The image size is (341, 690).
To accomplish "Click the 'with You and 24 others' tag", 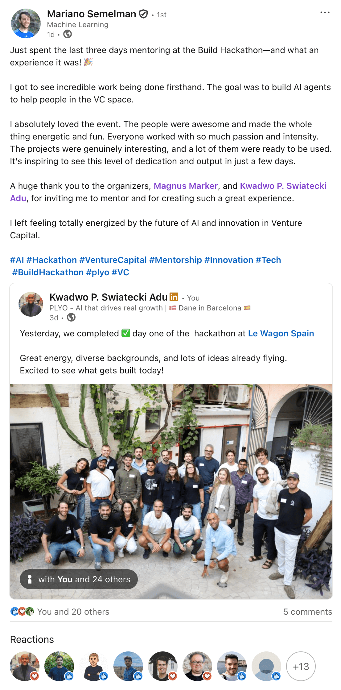I will [79, 579].
